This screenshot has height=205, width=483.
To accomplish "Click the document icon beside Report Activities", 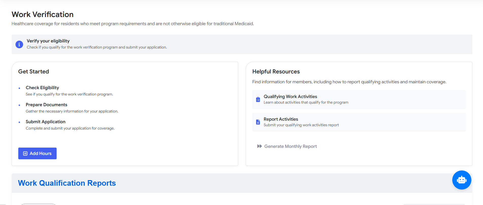I will 258,122.
